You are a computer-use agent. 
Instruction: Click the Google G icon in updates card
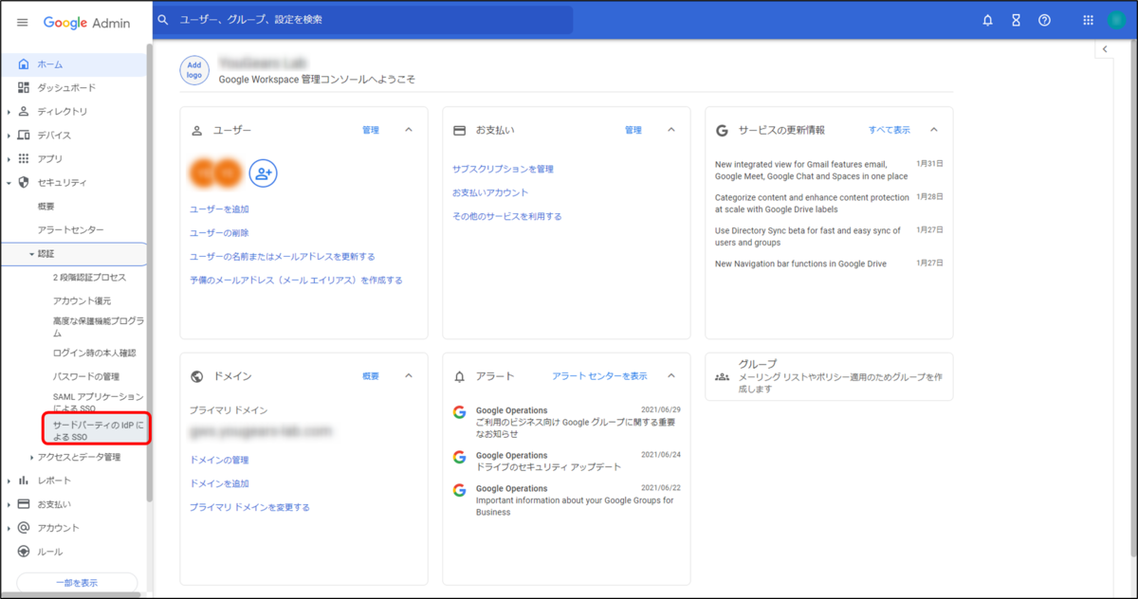722,130
